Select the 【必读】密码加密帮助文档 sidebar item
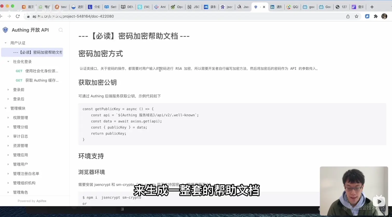The image size is (392, 217). coord(32,52)
